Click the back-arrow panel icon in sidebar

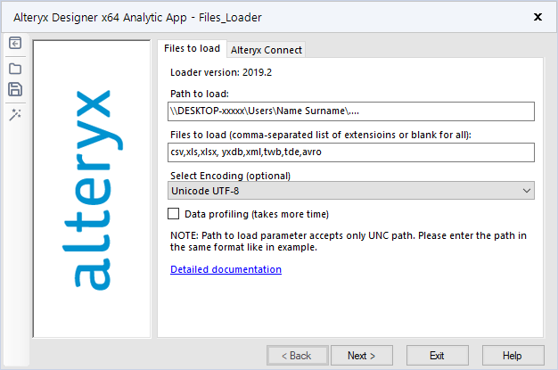(x=15, y=45)
